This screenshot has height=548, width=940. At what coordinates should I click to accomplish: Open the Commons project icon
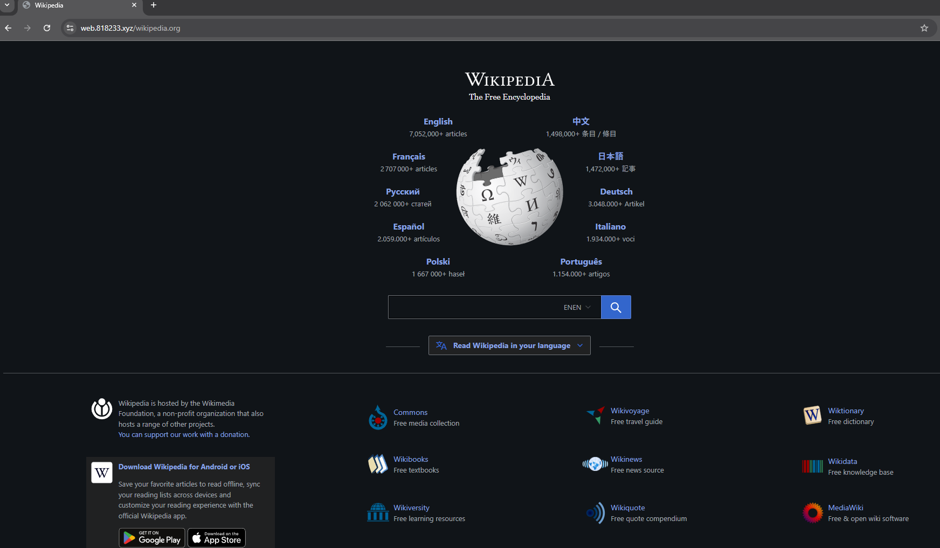[378, 418]
